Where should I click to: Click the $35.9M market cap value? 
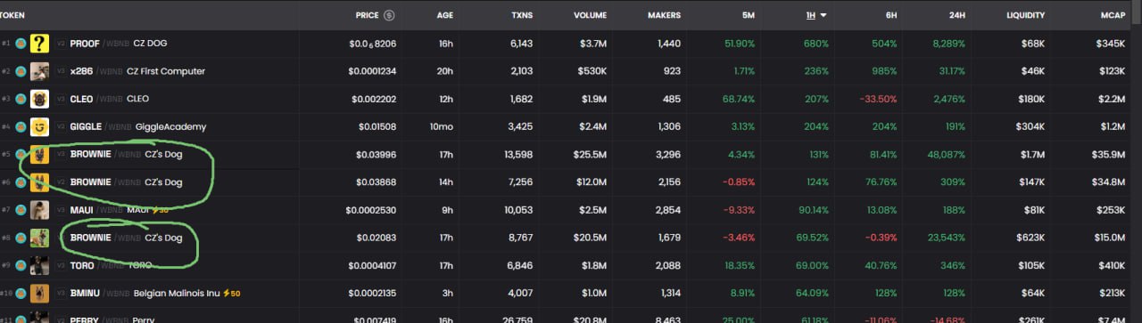click(x=1108, y=155)
